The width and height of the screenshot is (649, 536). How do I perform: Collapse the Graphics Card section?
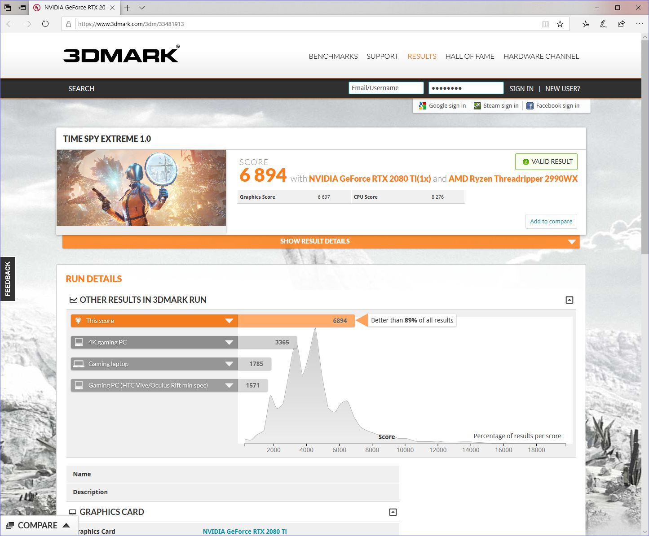pos(393,512)
